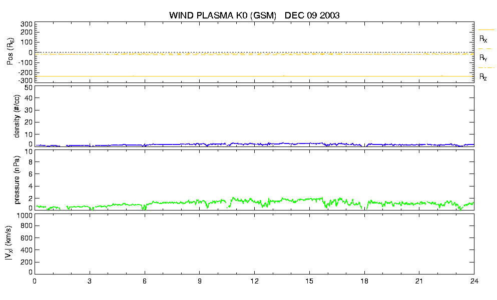Click the x-axis tick label 6
The height and width of the screenshot is (300, 497).
pos(145,281)
